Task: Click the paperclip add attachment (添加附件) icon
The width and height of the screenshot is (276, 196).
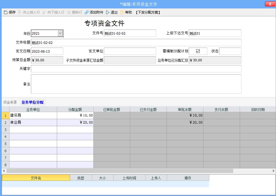Action: (87, 12)
